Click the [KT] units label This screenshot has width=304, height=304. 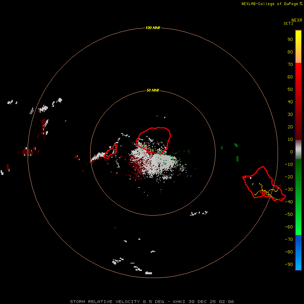[x=288, y=23]
